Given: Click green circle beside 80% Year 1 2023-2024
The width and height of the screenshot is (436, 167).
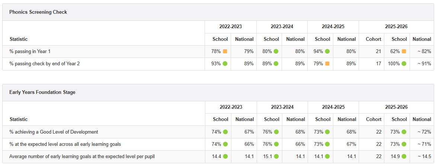Looking at the screenshot, I should click(276, 51).
